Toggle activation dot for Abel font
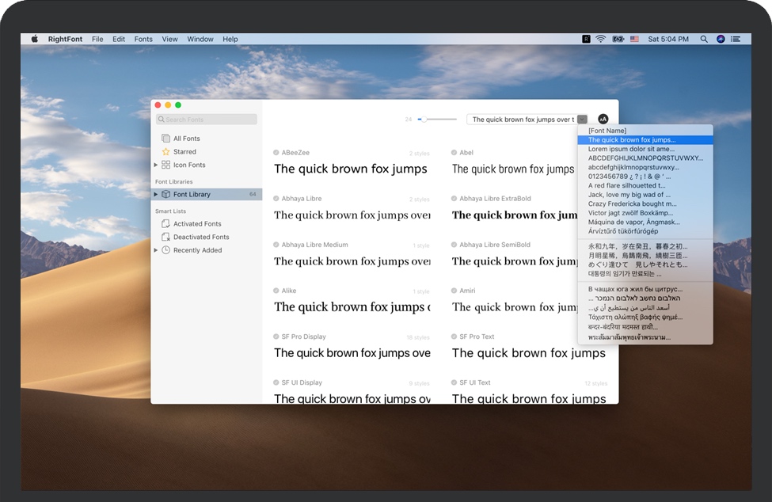The width and height of the screenshot is (772, 502). click(x=454, y=153)
